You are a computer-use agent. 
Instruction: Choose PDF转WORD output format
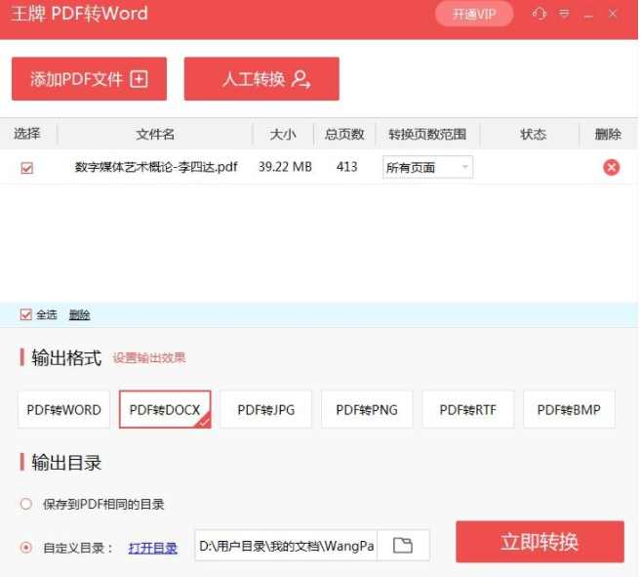(63, 410)
